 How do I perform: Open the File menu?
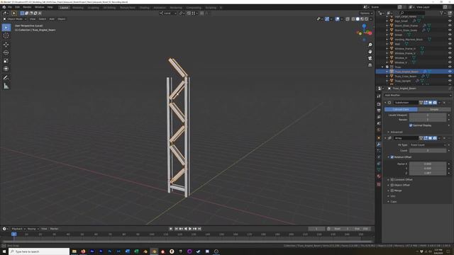point(10,7)
